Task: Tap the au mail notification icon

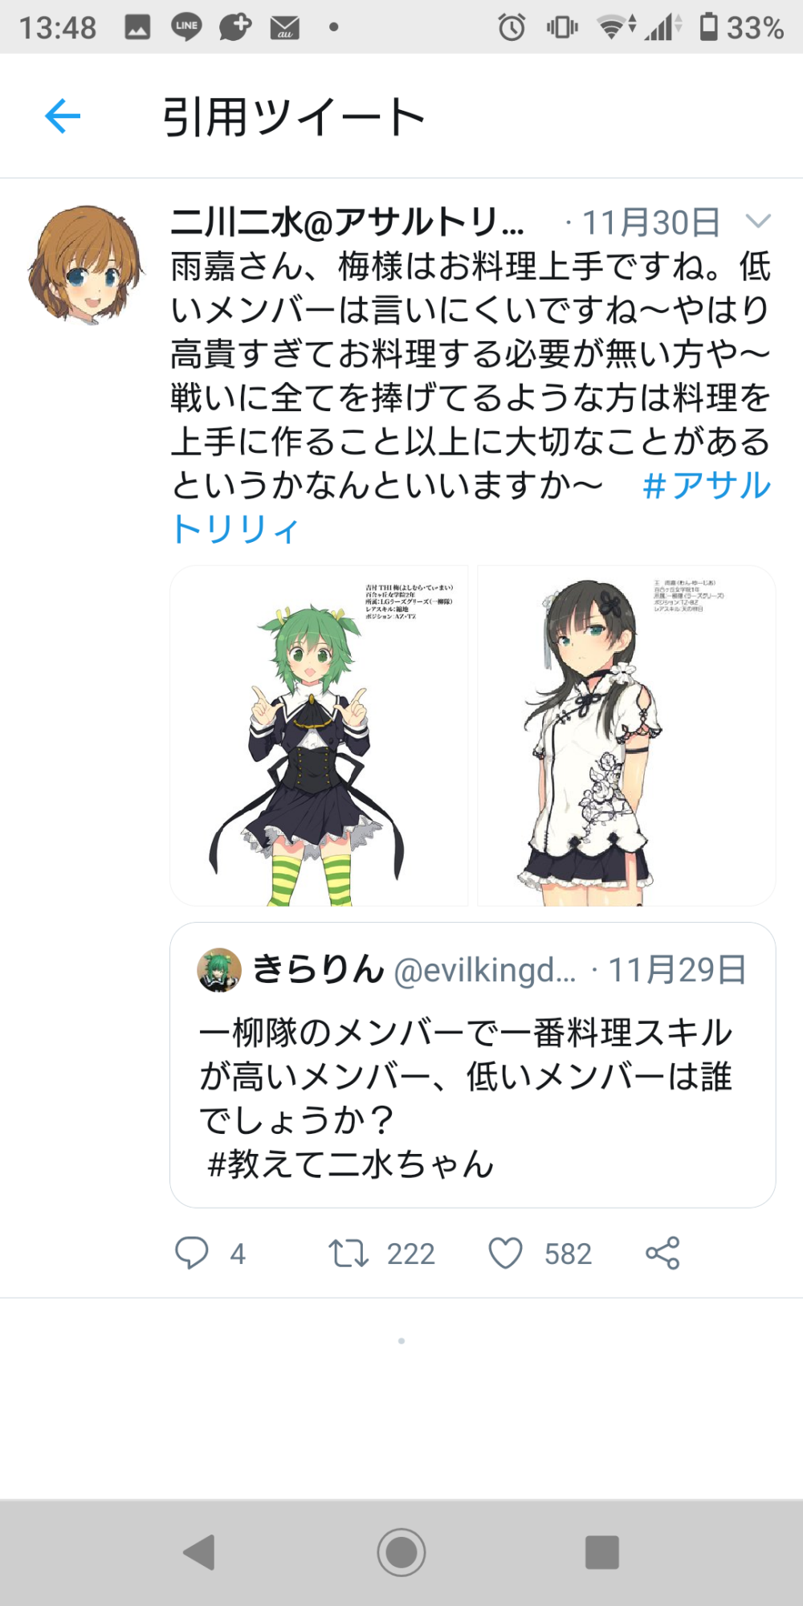Action: (284, 28)
